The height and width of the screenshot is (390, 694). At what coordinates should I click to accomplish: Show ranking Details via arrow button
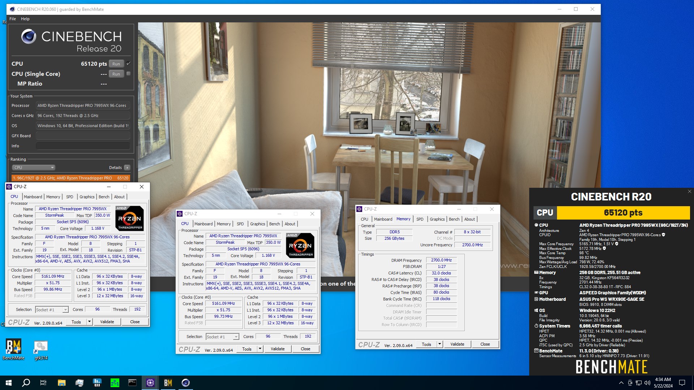pyautogui.click(x=127, y=168)
